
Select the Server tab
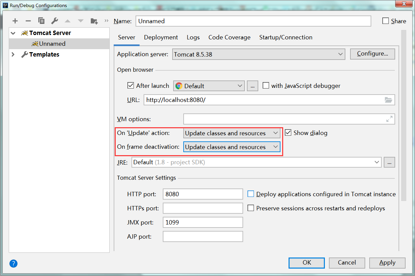pyautogui.click(x=126, y=37)
